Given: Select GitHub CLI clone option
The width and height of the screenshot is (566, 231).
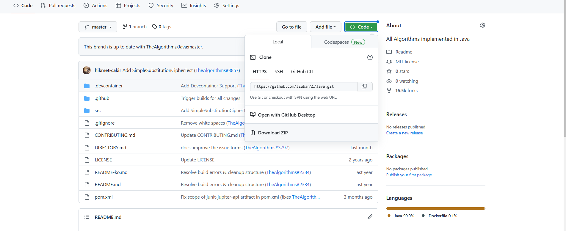Looking at the screenshot, I should (302, 72).
